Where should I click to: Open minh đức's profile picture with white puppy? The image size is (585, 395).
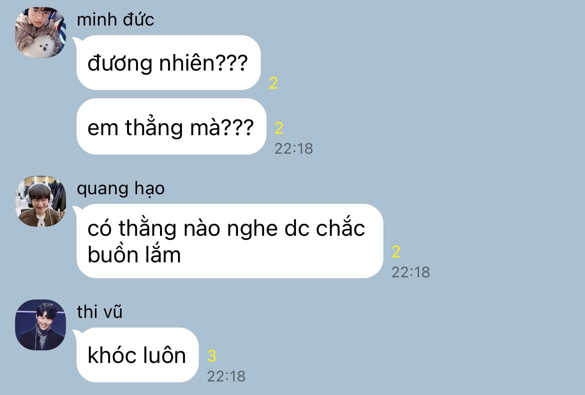40,32
